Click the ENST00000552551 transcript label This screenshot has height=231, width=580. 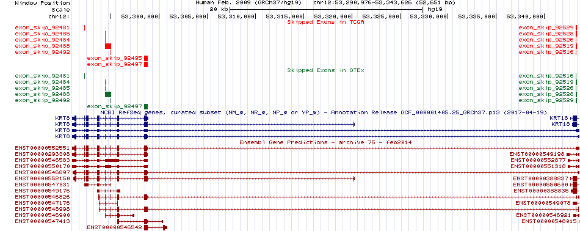point(42,148)
